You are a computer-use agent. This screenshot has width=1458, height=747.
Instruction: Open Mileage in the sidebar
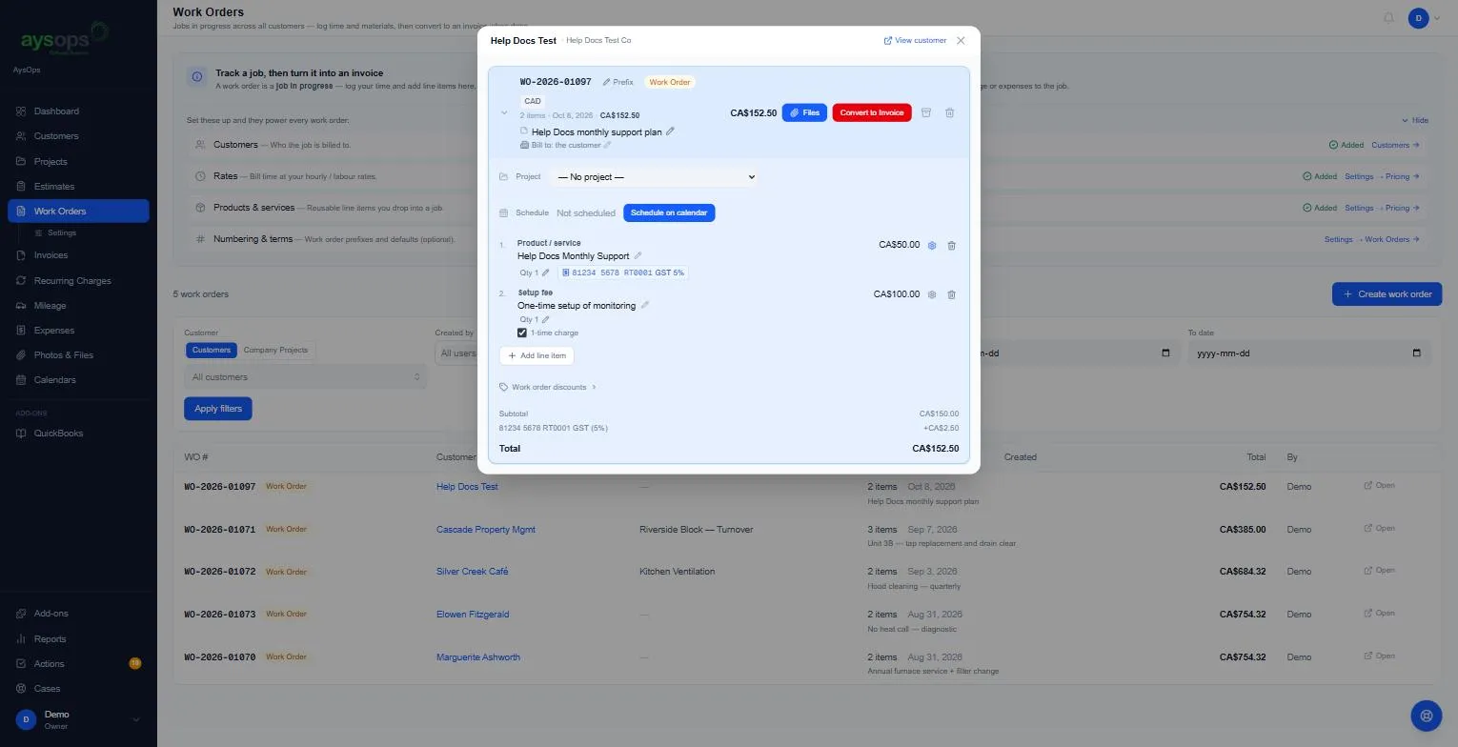coord(78,306)
